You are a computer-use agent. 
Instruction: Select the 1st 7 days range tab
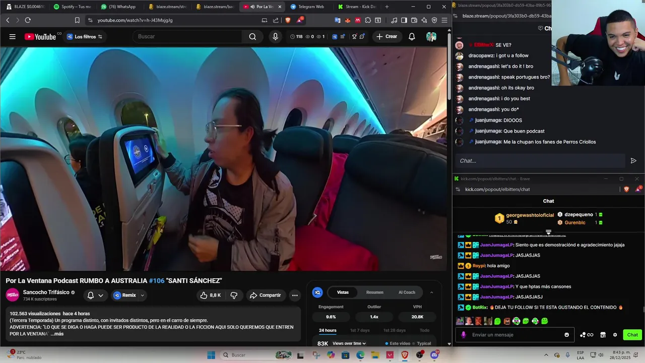(360, 330)
